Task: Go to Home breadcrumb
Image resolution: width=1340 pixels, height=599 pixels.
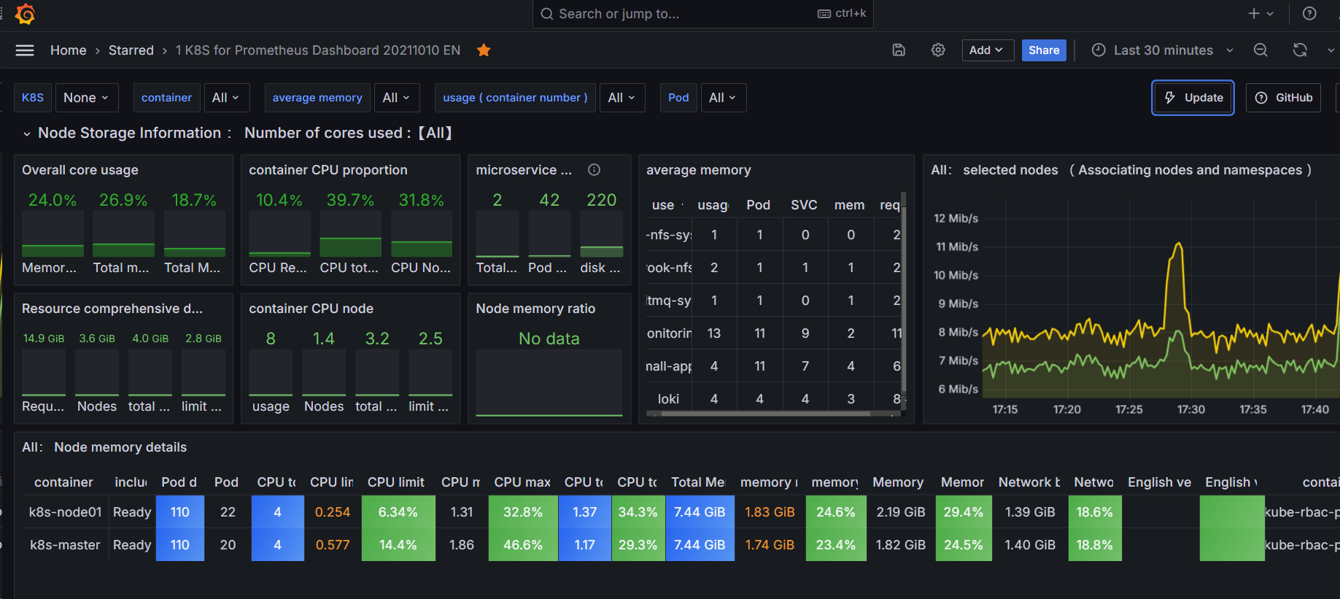Action: pyautogui.click(x=69, y=50)
